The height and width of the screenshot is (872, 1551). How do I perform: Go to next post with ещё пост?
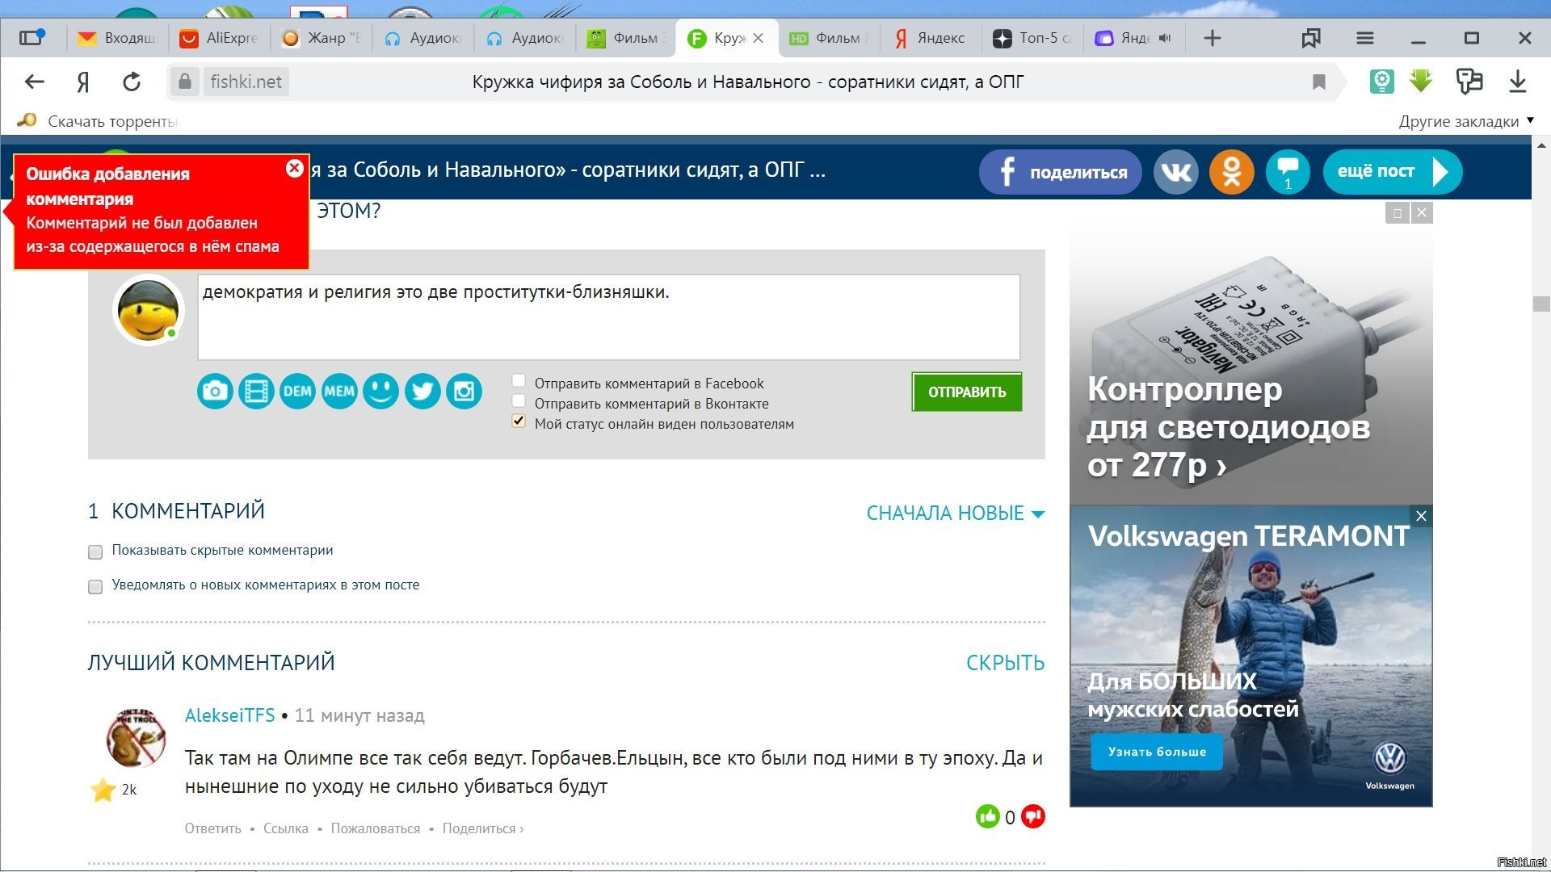pyautogui.click(x=1393, y=172)
